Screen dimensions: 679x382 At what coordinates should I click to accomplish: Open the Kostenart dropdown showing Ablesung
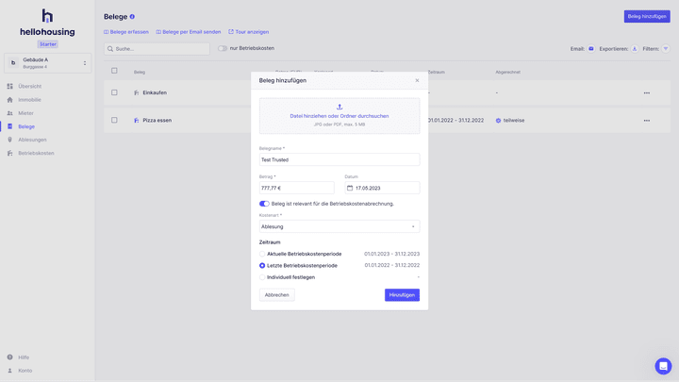click(339, 226)
